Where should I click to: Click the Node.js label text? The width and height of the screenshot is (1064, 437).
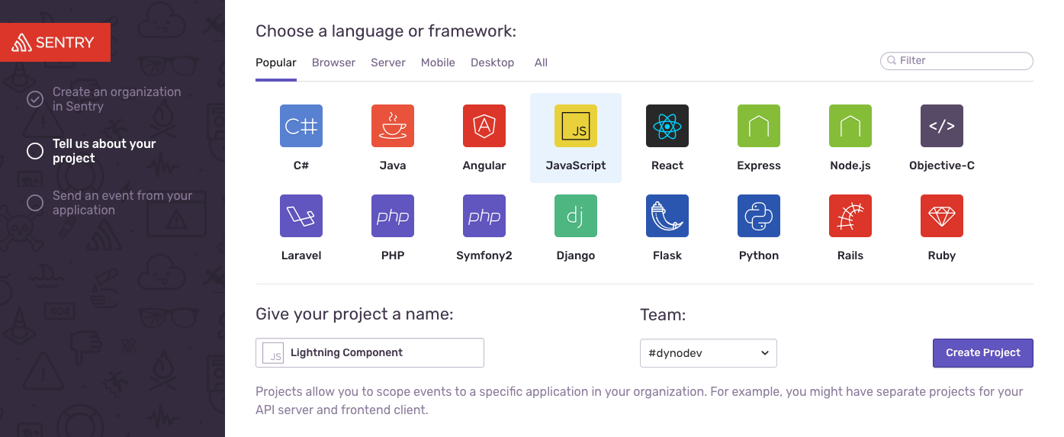(x=850, y=165)
